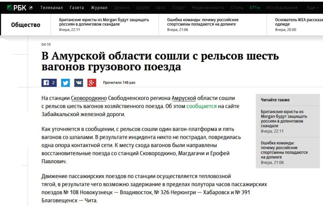The width and height of the screenshot is (323, 206).
Task: Share the article on Google Plus
Action: [92, 83]
